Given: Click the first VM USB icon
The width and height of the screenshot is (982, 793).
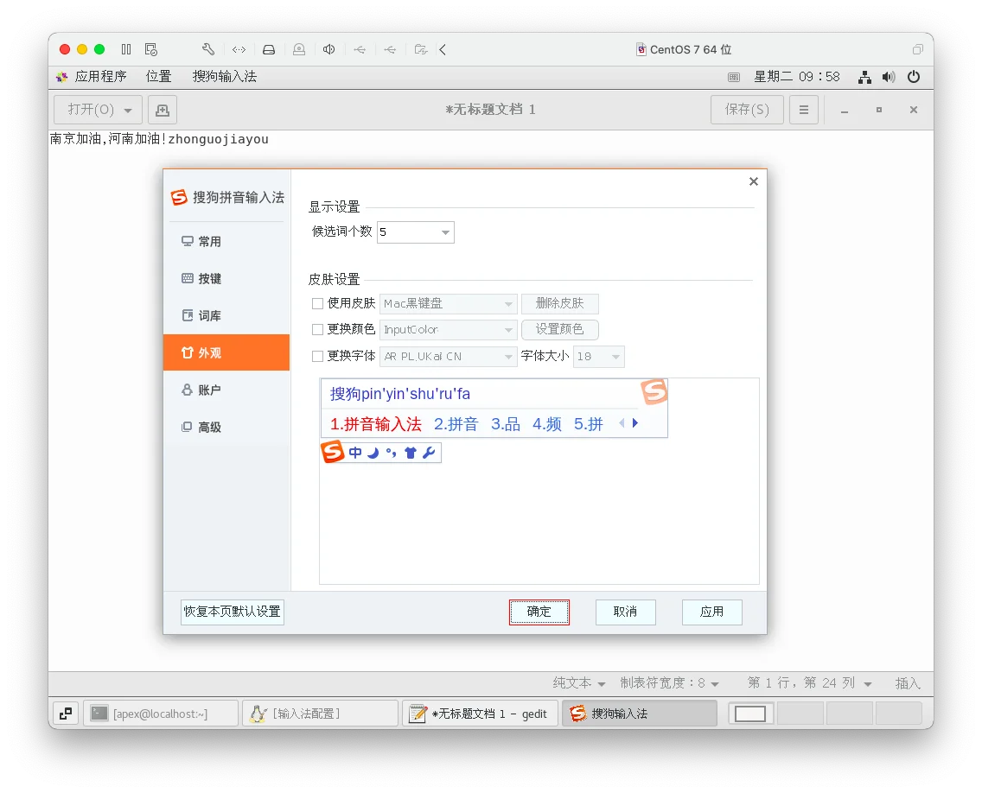Looking at the screenshot, I should 360,49.
